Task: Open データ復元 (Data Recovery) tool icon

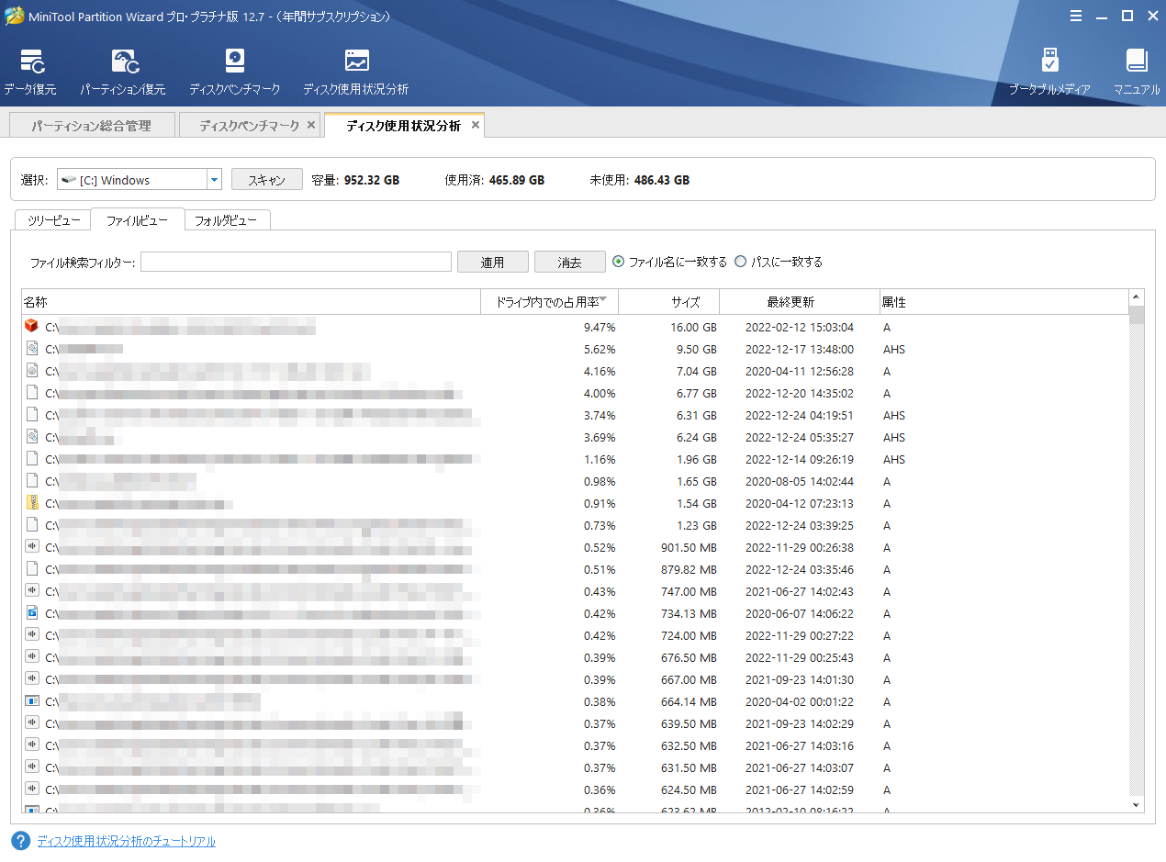Action: point(31,62)
